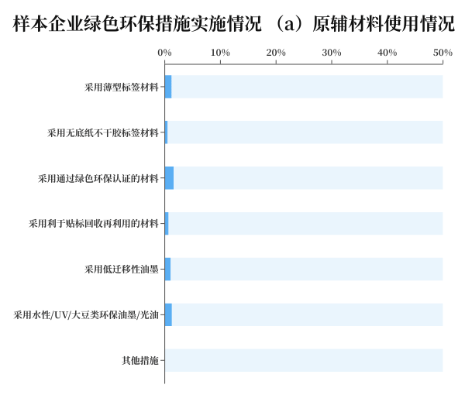Viewport: 465px width, 395px height.
Task: Select the blue bar for 采用薄型标签材料
Action: pos(168,87)
